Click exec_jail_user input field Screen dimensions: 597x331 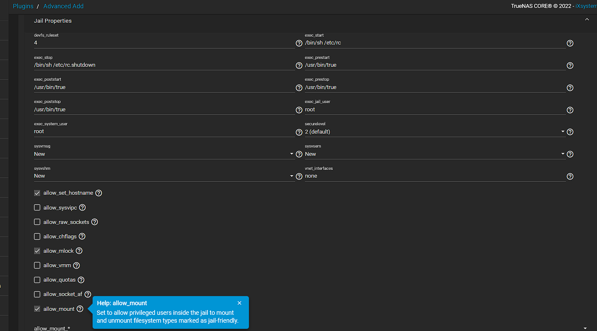point(435,110)
